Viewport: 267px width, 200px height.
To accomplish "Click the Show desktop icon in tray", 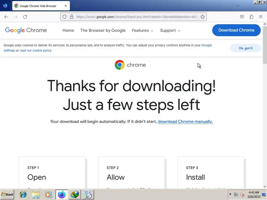I will (264, 194).
